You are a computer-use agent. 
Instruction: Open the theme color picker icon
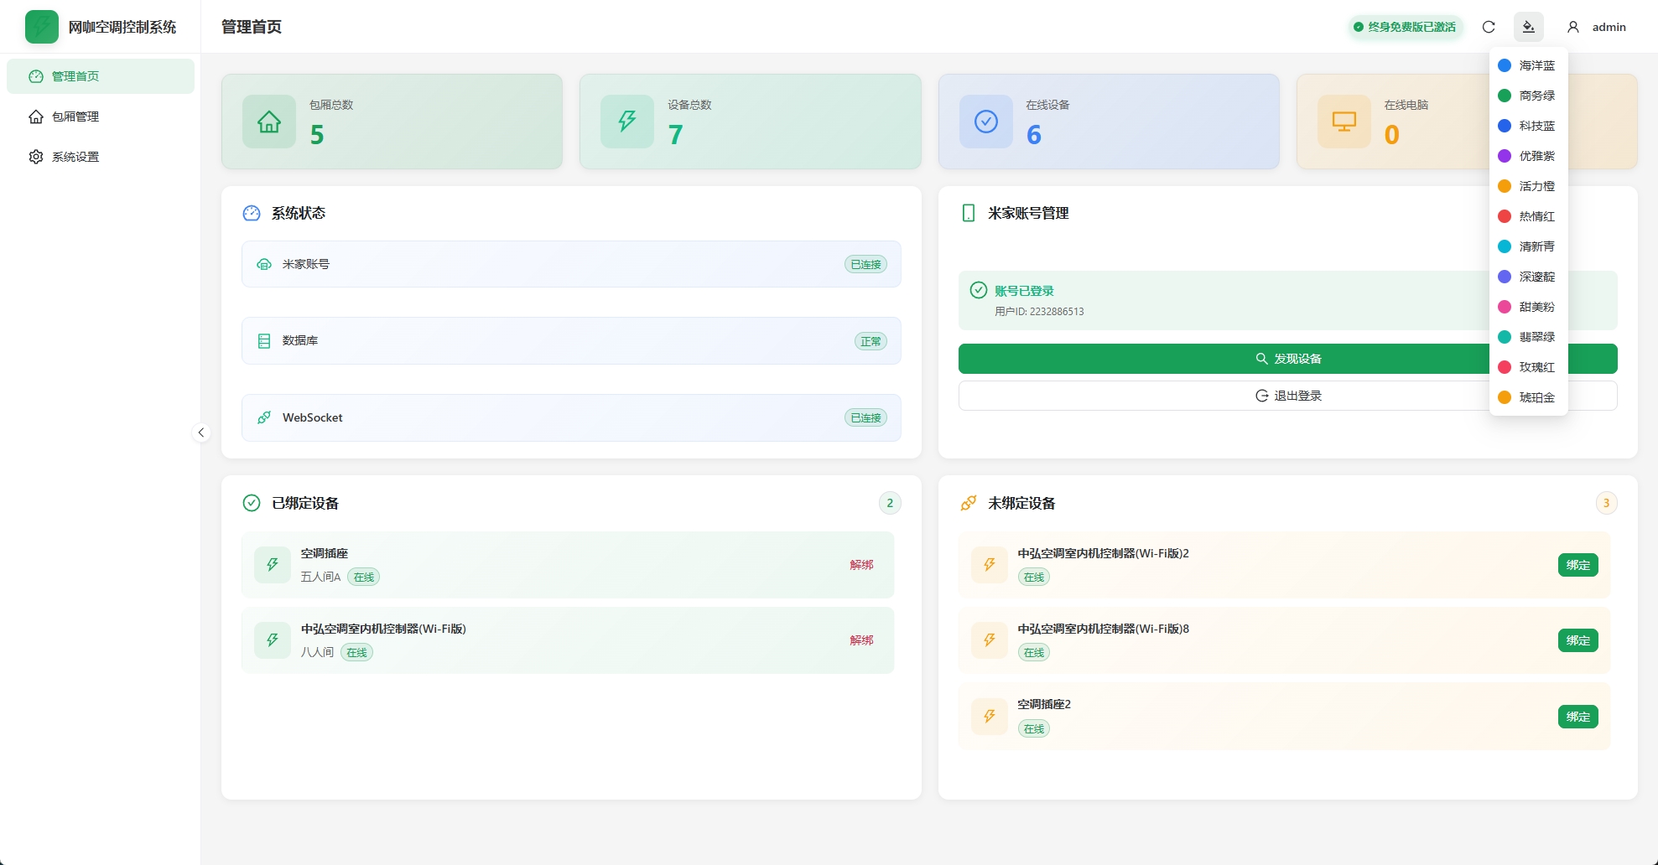[1528, 27]
